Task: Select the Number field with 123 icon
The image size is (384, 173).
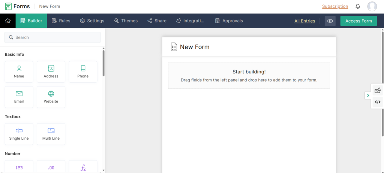Action: pyautogui.click(x=19, y=167)
